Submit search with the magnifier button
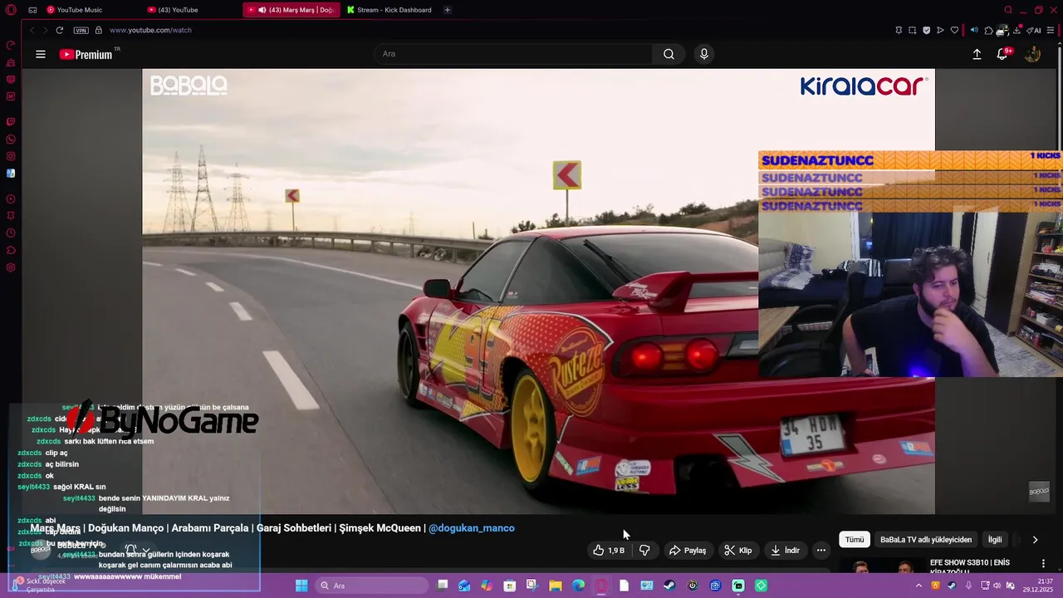The height and width of the screenshot is (598, 1063). (669, 54)
